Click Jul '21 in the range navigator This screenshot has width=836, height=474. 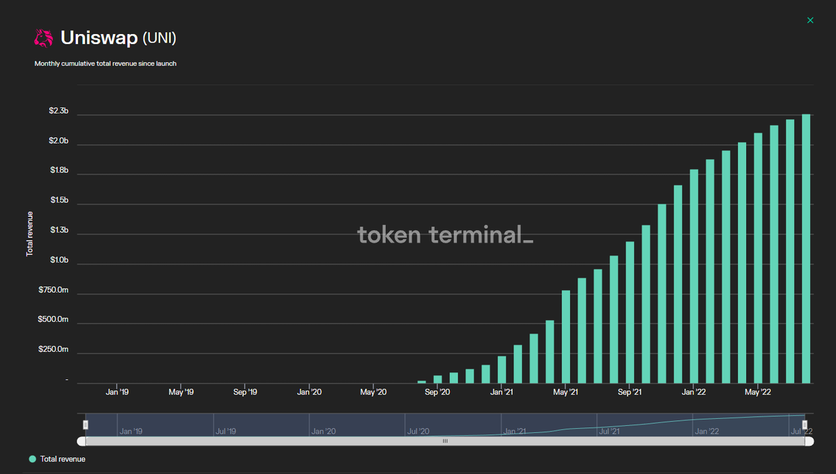click(610, 431)
